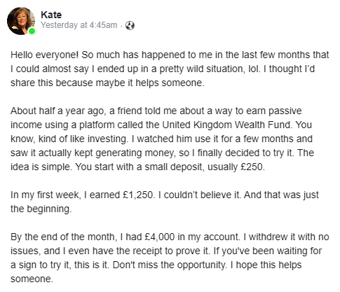This screenshot has width=340, height=292.
Task: Click the 'Hello everyone!' opening text
Action: pos(45,55)
